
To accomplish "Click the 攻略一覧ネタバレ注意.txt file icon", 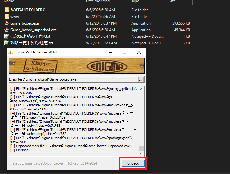I will tap(7, 43).
